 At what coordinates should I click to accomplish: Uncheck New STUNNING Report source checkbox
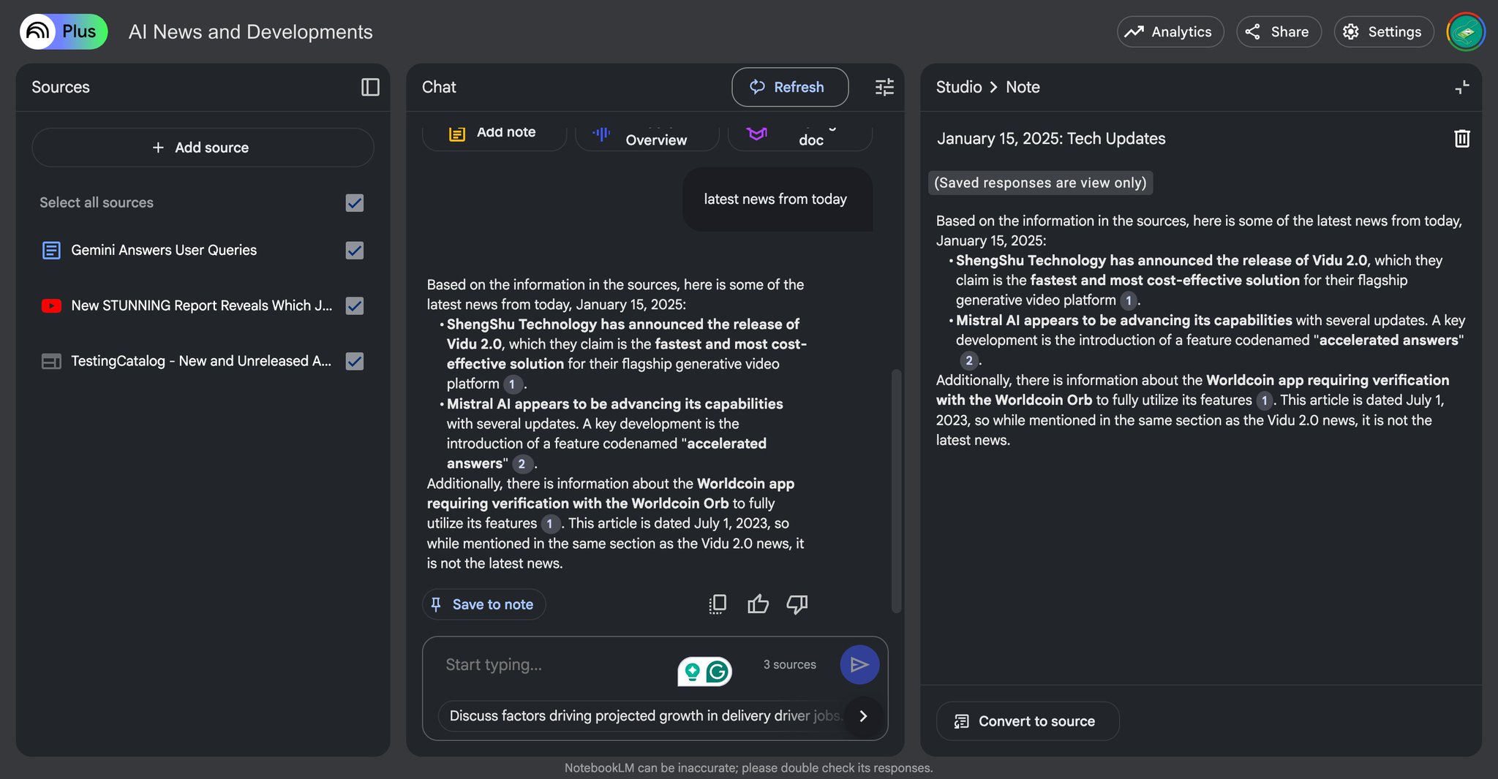355,305
